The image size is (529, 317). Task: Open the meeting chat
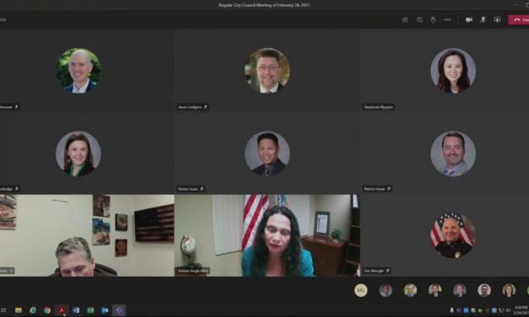pyautogui.click(x=419, y=20)
